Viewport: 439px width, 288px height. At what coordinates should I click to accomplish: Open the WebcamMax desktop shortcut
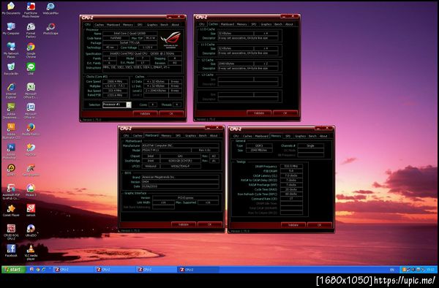pos(50,8)
